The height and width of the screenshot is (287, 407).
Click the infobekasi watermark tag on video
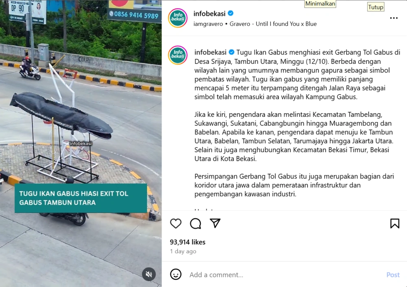pyautogui.click(x=81, y=143)
